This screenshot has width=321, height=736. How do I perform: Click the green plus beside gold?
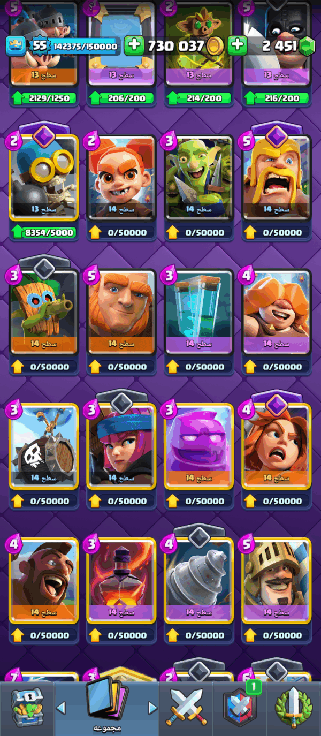click(x=134, y=46)
